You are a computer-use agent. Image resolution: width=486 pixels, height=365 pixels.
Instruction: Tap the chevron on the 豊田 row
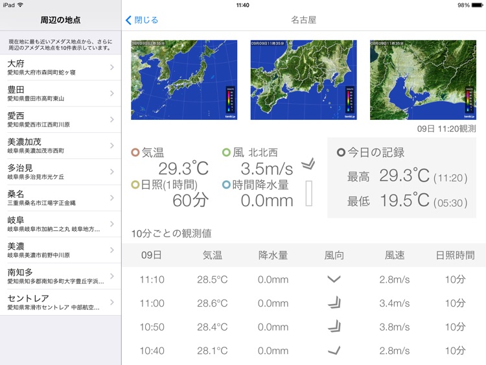tap(112, 93)
